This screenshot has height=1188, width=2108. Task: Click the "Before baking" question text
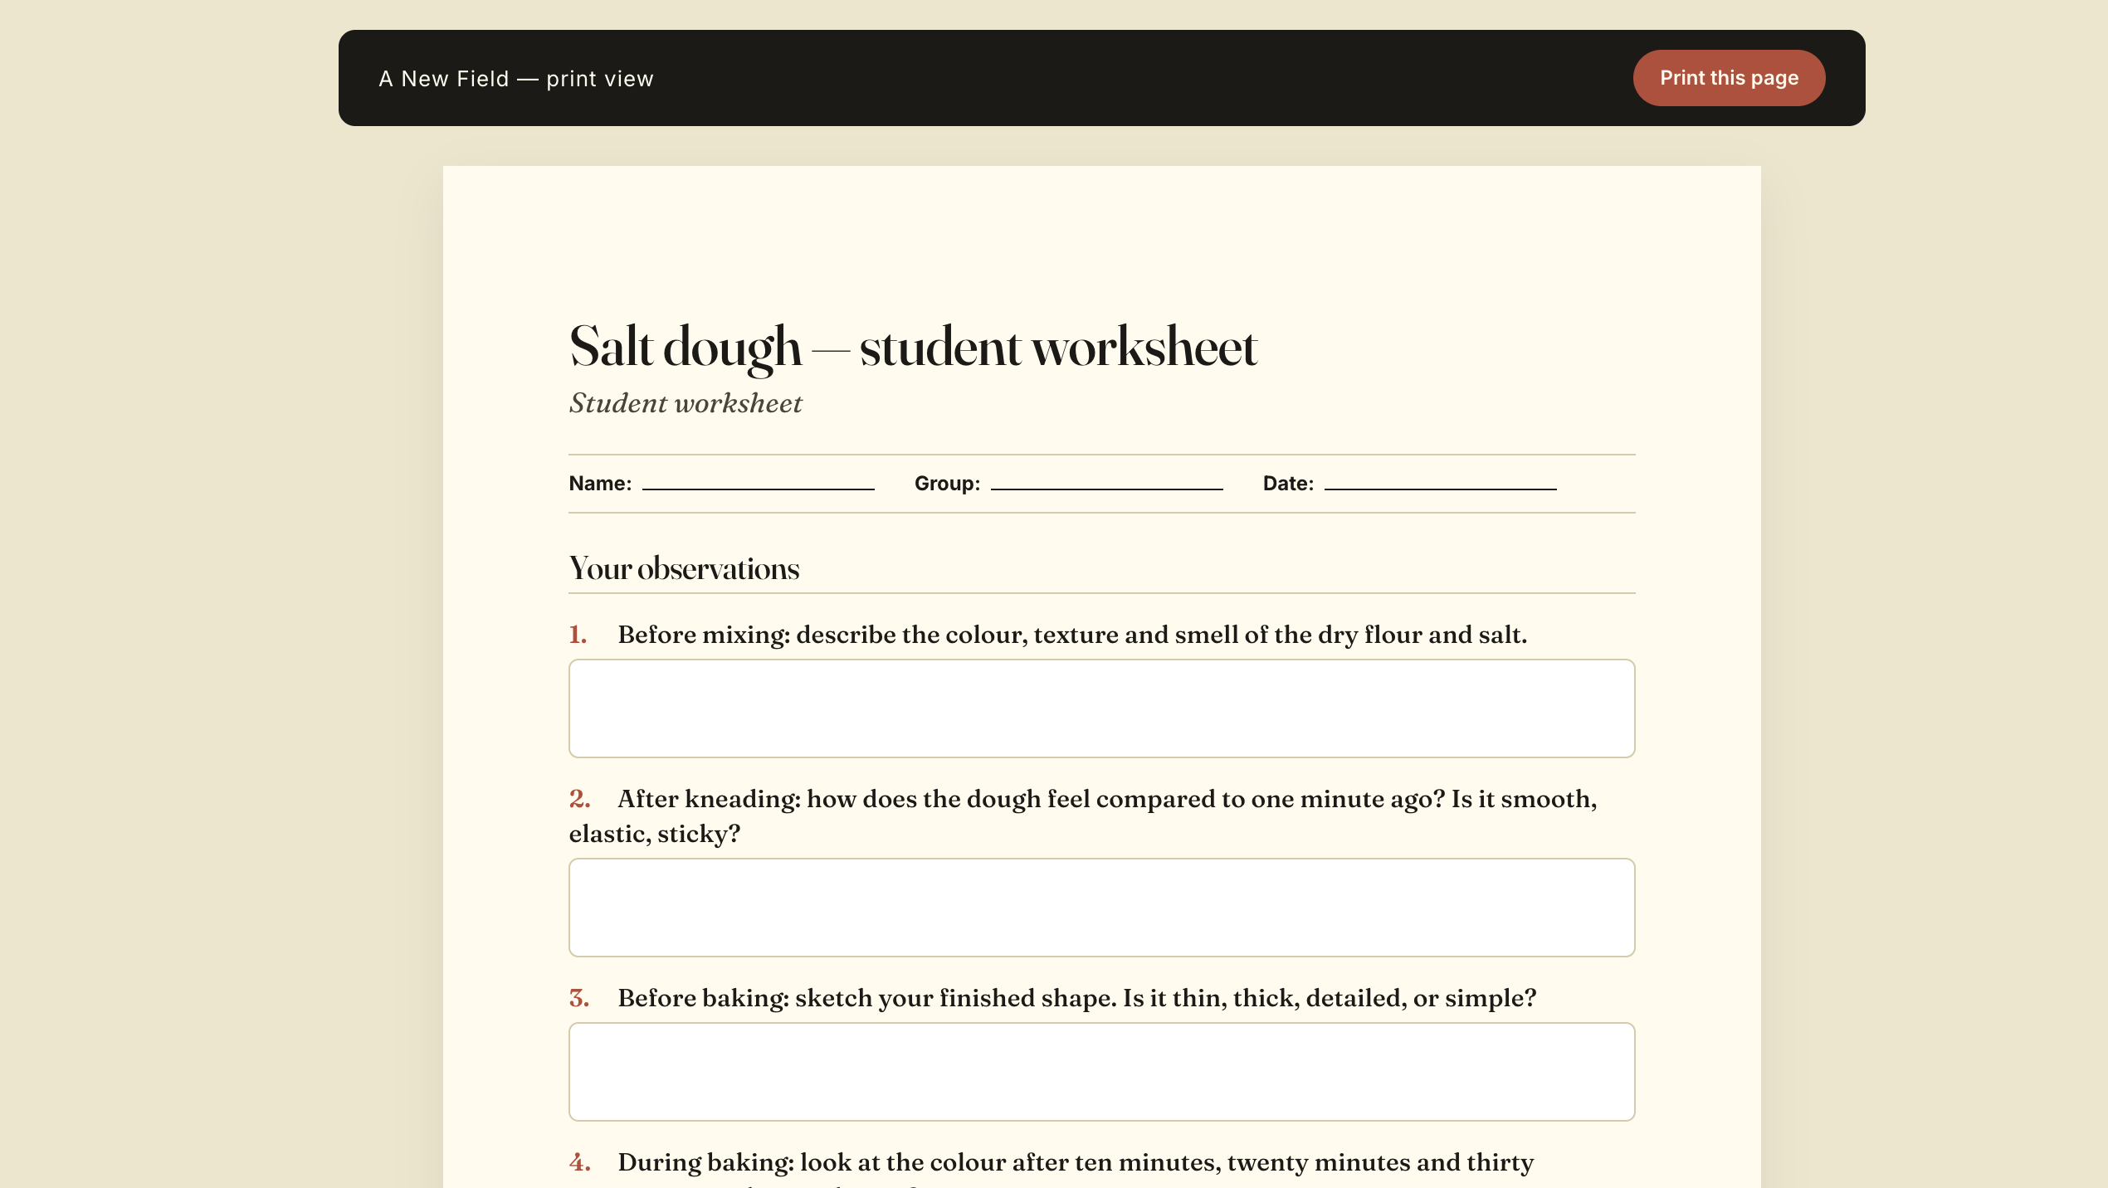(1076, 998)
